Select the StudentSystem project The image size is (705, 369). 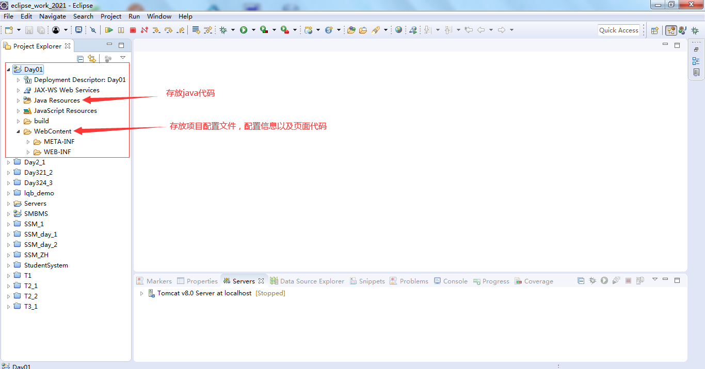pos(46,265)
